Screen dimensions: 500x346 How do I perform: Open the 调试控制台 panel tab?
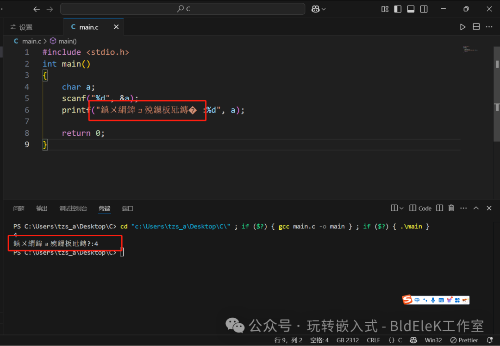point(73,208)
